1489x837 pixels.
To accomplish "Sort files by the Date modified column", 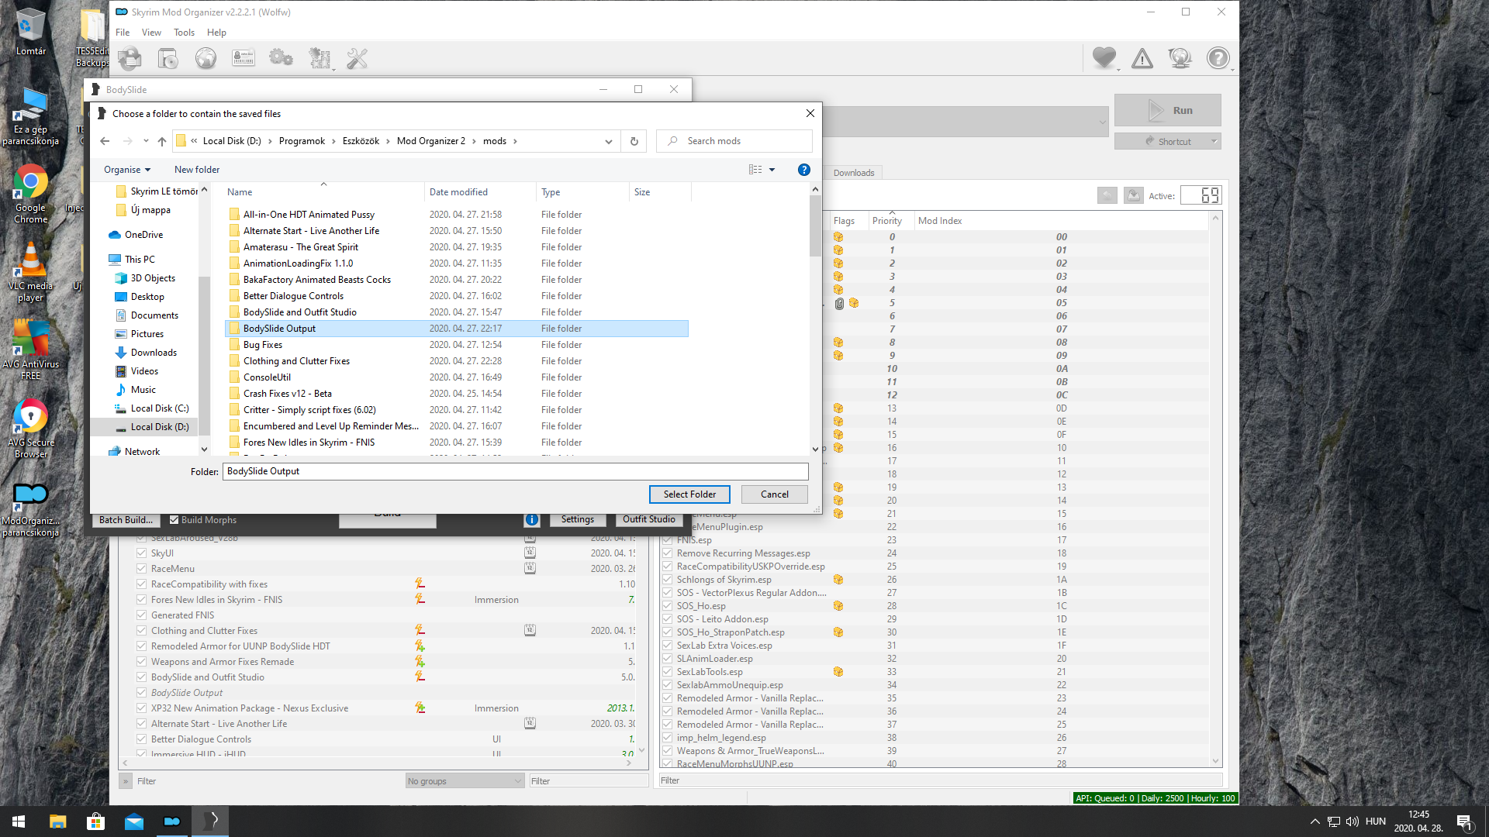I will [x=458, y=192].
